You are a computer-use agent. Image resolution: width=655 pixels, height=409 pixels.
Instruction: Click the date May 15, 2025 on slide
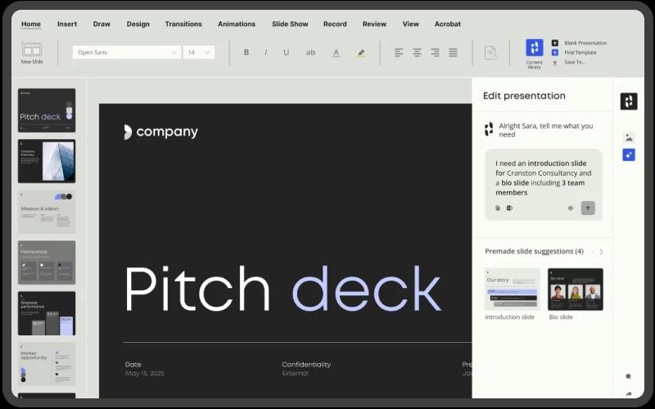pyautogui.click(x=145, y=373)
